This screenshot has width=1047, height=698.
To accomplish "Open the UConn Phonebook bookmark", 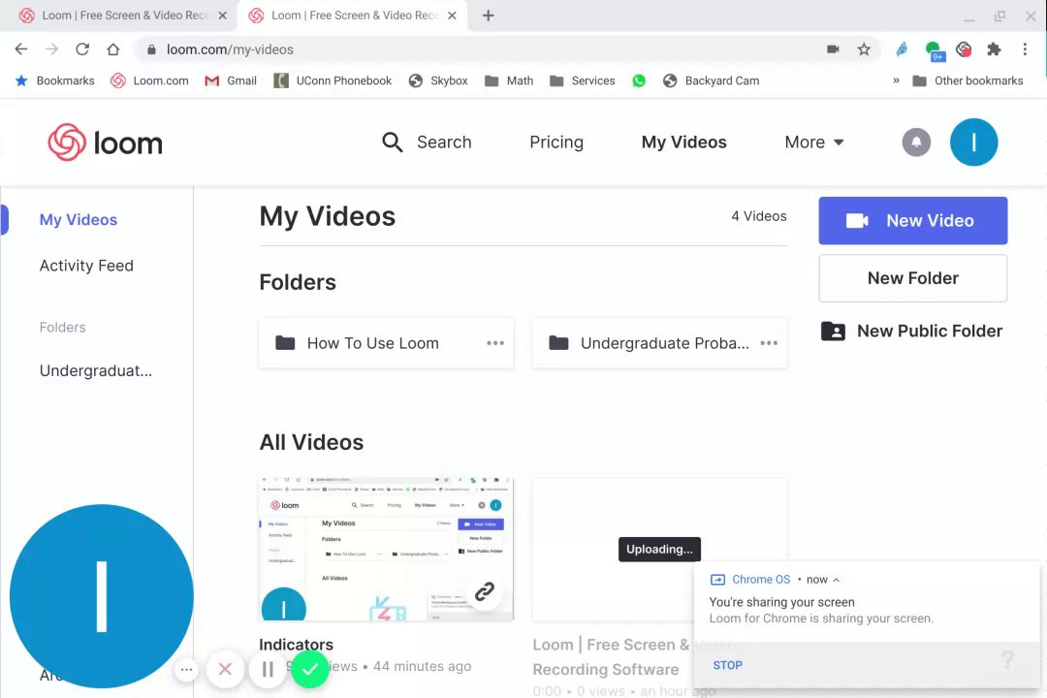I will click(x=333, y=80).
